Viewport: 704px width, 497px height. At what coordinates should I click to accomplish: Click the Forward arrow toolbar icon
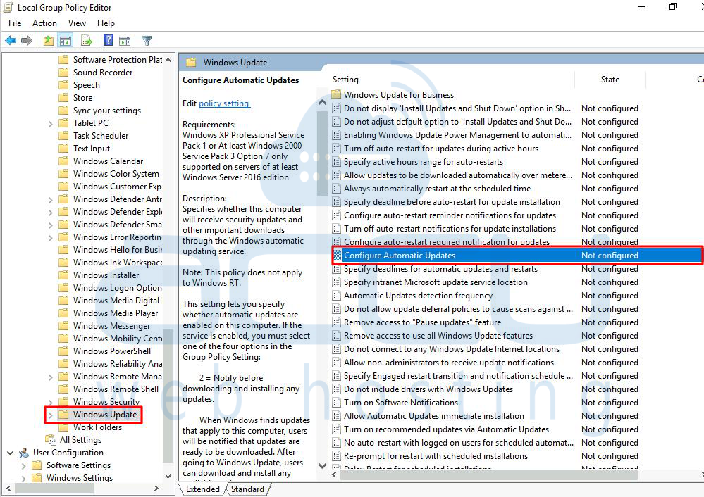[27, 41]
